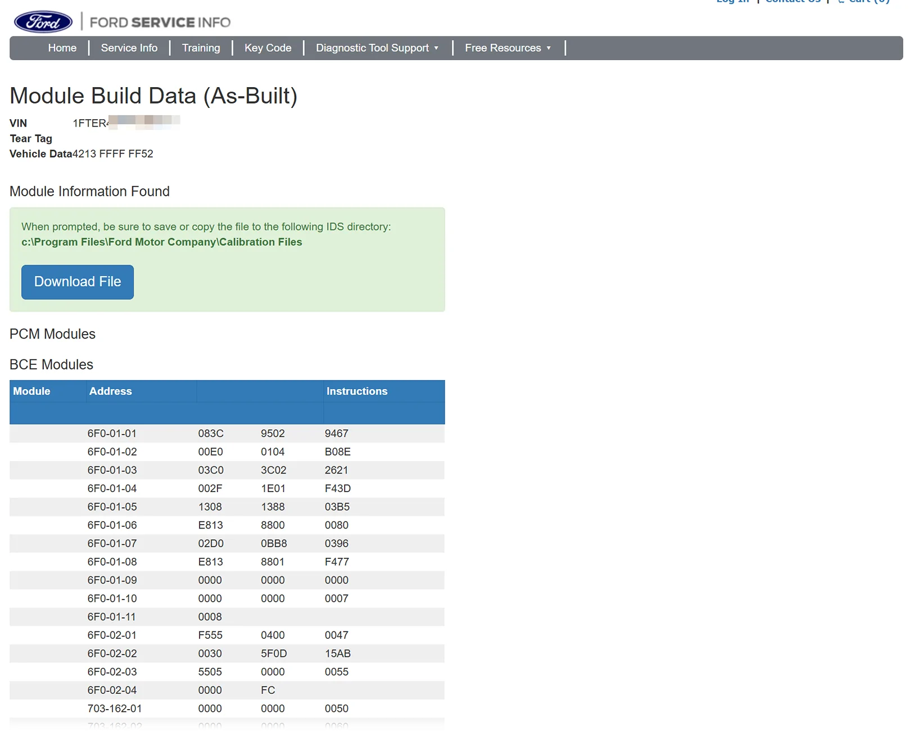Viewport: 919px width, 731px height.
Task: Select the address 6F0-02-01
Action: (x=112, y=635)
